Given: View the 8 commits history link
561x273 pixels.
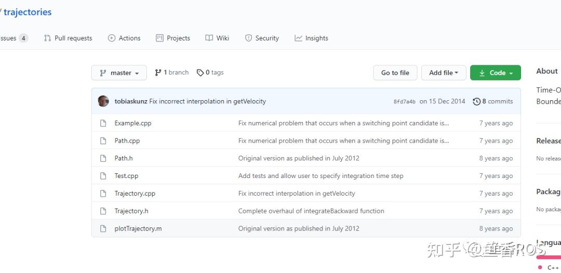Looking at the screenshot, I should coord(497,102).
